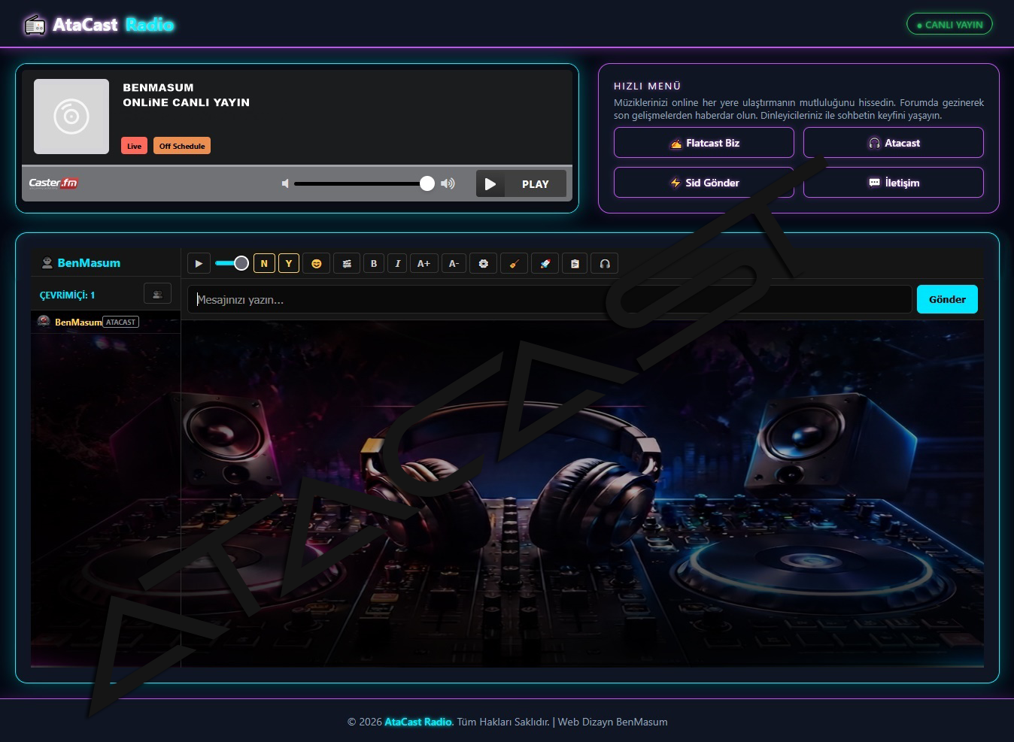Click the radio icon in site header
The width and height of the screenshot is (1014, 742).
point(35,26)
